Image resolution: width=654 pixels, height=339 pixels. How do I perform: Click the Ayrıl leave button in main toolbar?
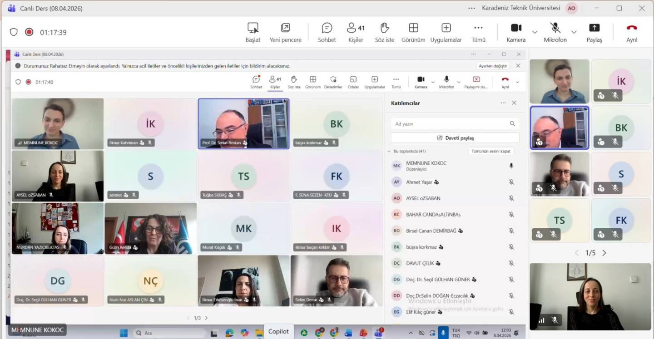632,32
